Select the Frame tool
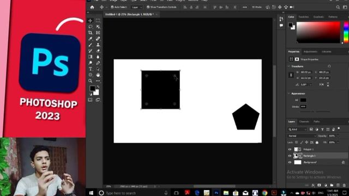This screenshot has width=349, height=196. (x=98, y=33)
